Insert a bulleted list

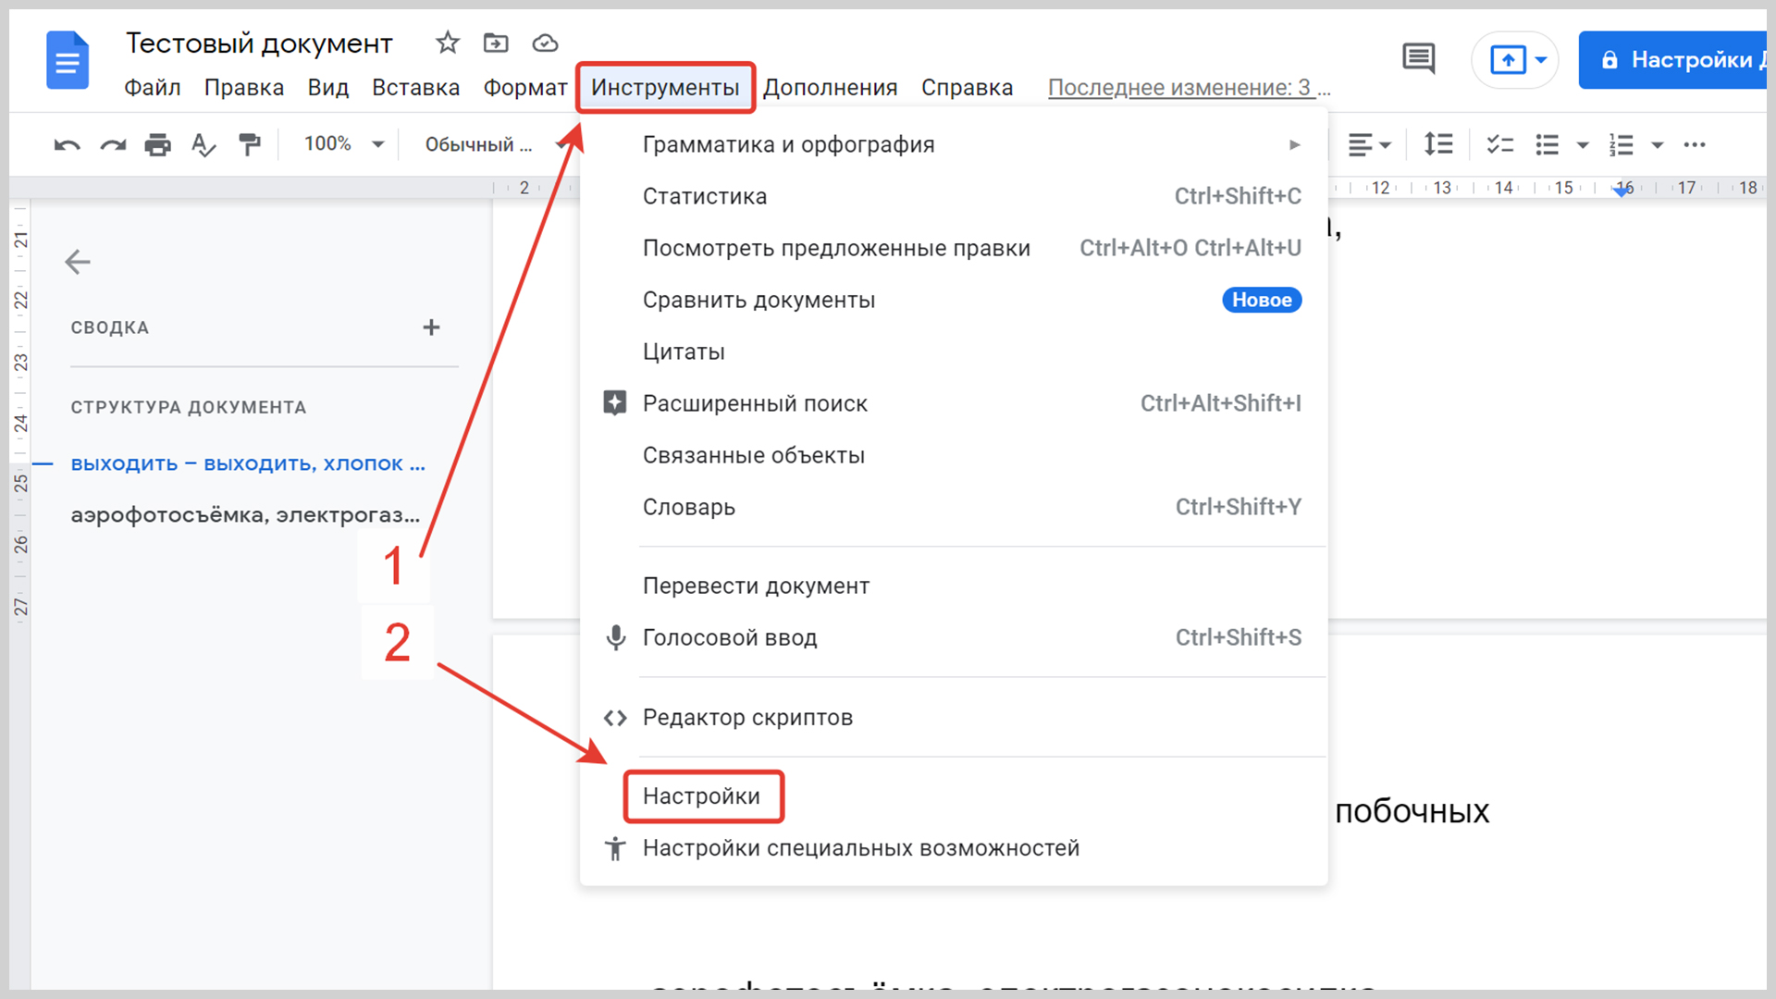coord(1548,144)
